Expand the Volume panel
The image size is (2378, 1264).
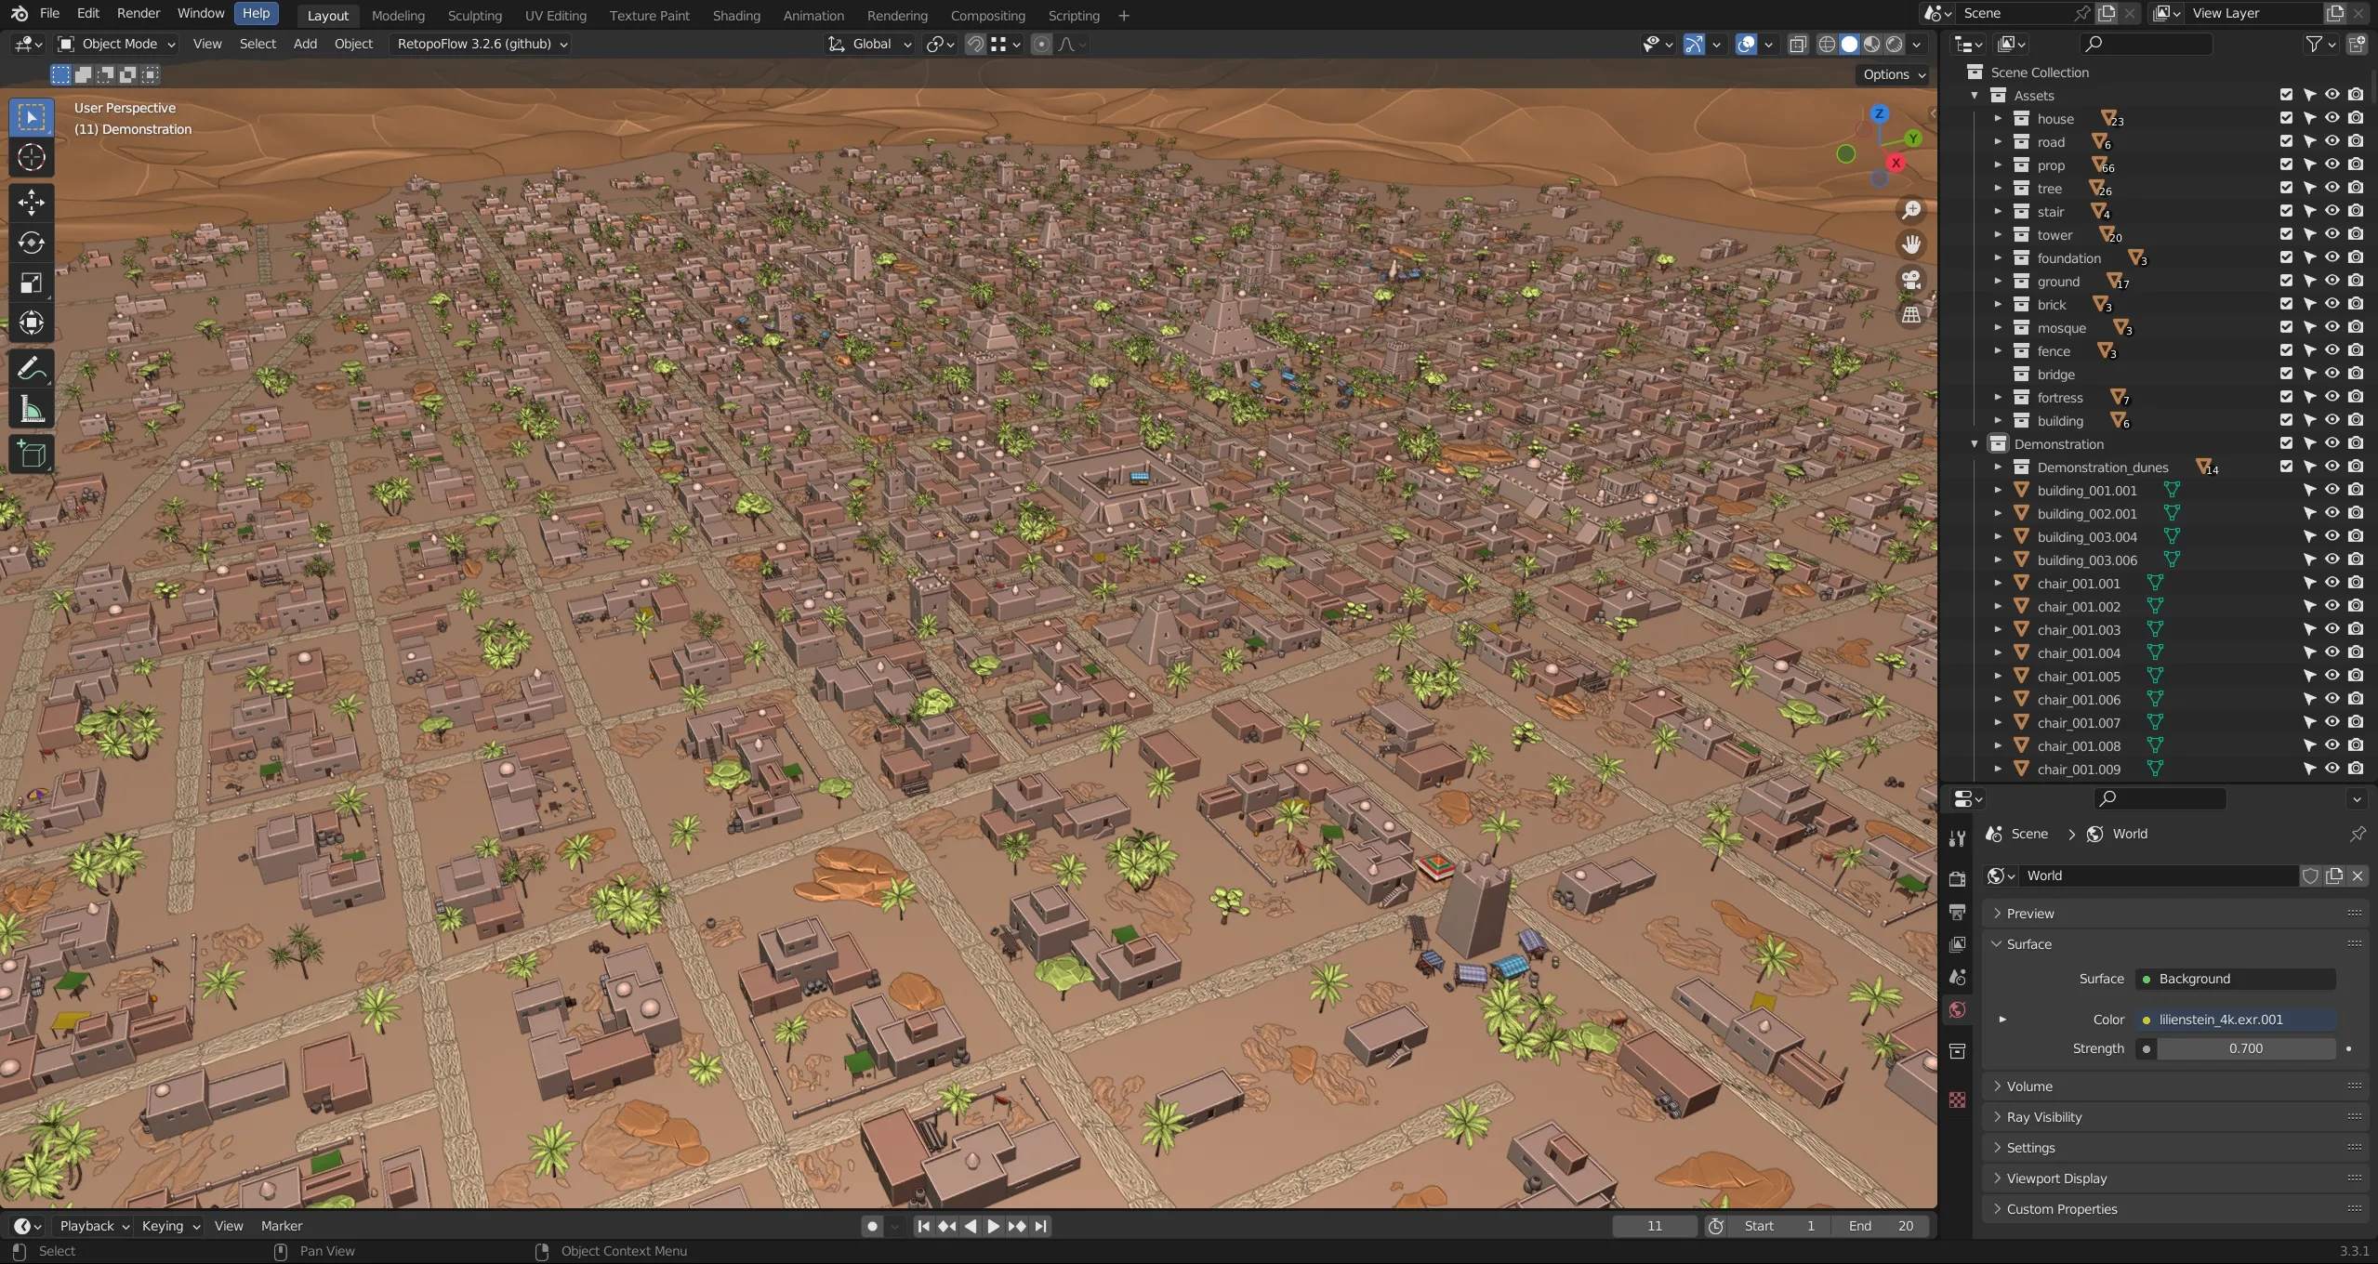pyautogui.click(x=2029, y=1086)
